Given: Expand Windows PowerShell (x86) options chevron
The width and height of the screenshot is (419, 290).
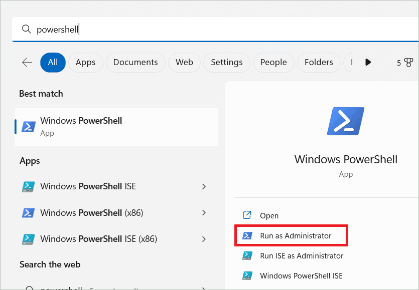Looking at the screenshot, I should click(x=204, y=213).
